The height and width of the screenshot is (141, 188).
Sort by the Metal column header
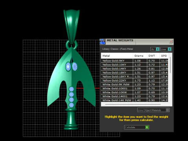pos(117,56)
